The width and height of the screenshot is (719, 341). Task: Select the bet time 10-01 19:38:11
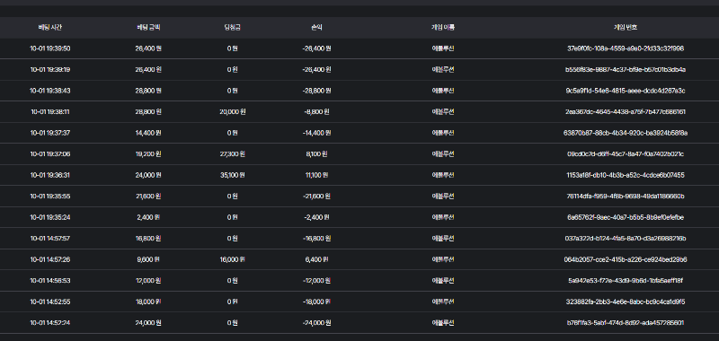click(50, 111)
